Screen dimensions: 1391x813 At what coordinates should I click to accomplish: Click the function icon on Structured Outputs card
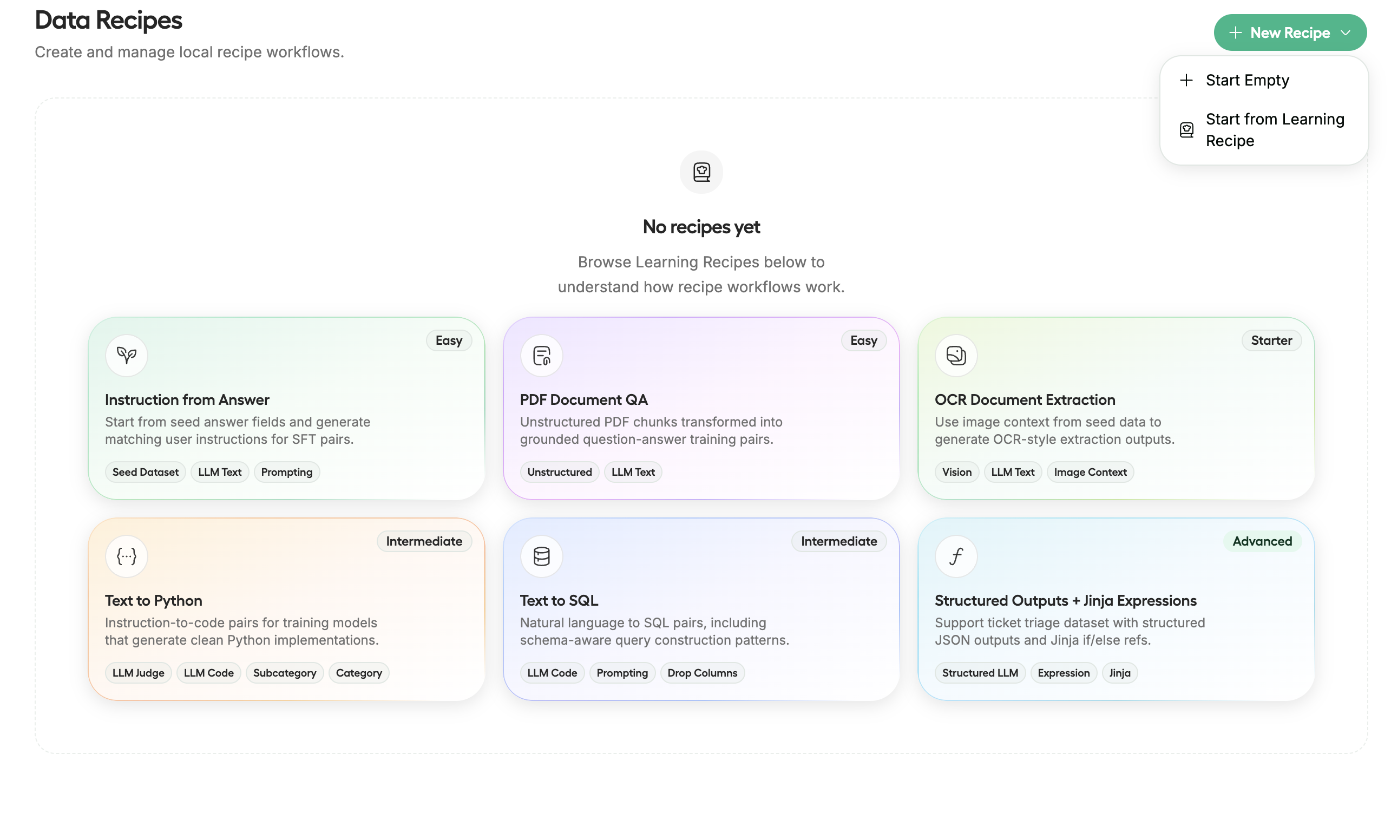pyautogui.click(x=956, y=556)
